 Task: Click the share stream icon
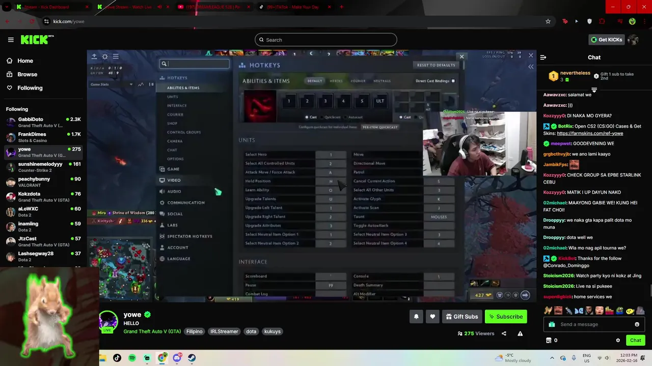tap(504, 333)
